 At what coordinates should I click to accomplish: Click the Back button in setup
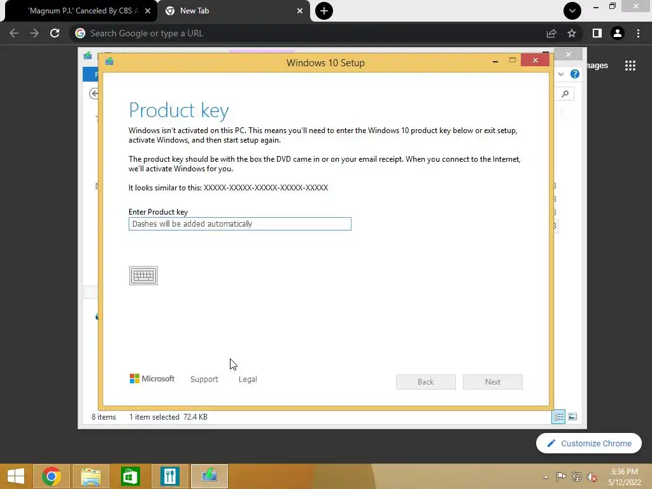pos(426,382)
